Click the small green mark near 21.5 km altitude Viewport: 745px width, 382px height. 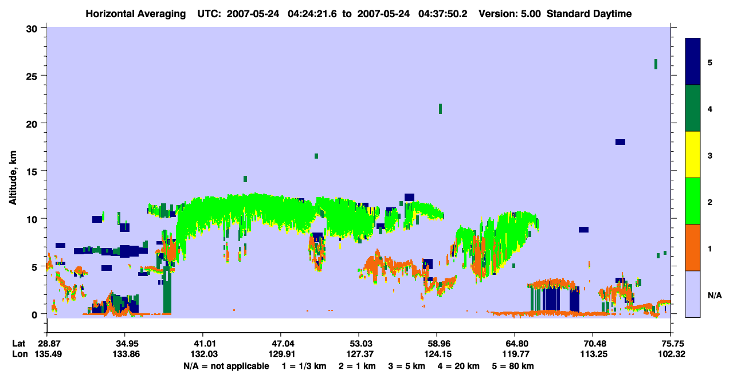440,109
